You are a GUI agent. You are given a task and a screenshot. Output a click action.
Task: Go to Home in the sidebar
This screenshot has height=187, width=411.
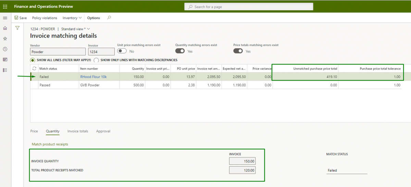point(5,28)
